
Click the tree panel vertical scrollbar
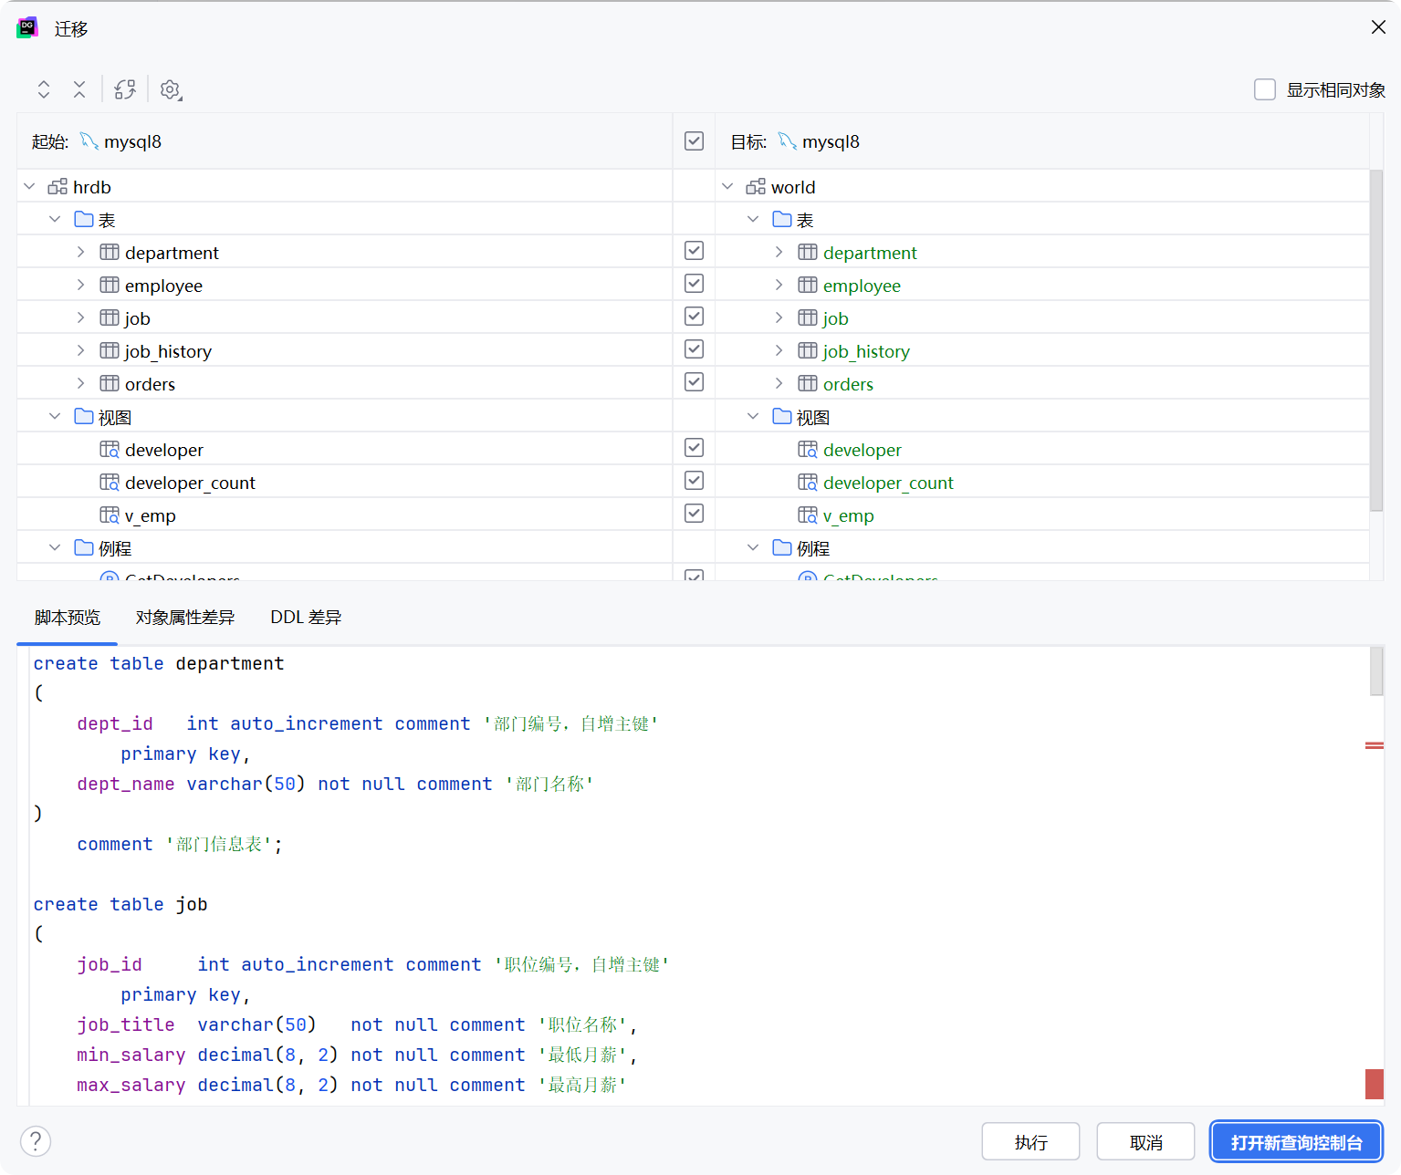(x=1376, y=341)
